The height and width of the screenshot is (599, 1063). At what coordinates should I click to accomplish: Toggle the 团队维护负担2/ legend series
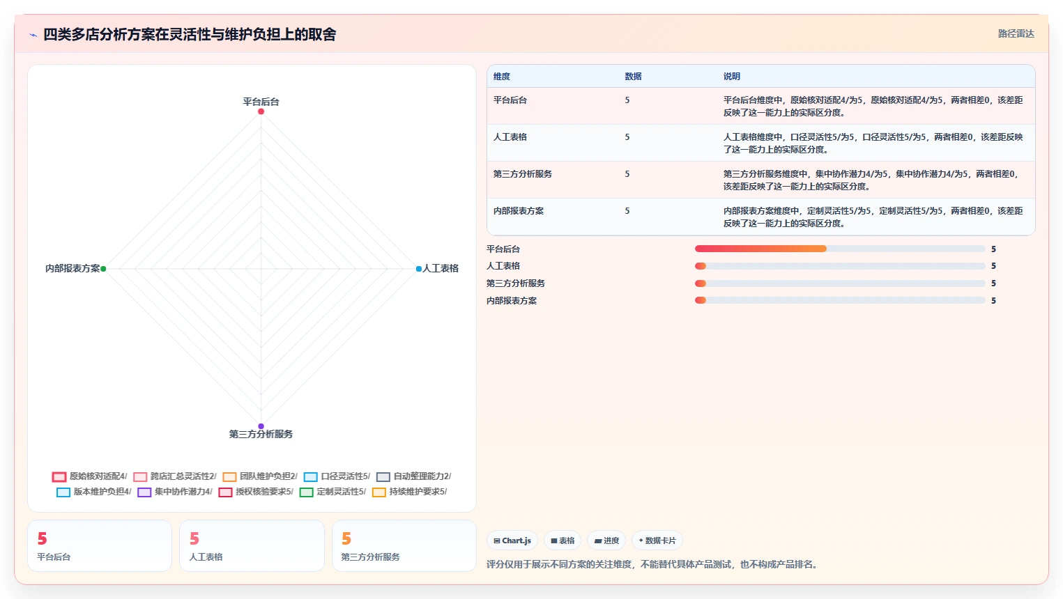tap(260, 476)
